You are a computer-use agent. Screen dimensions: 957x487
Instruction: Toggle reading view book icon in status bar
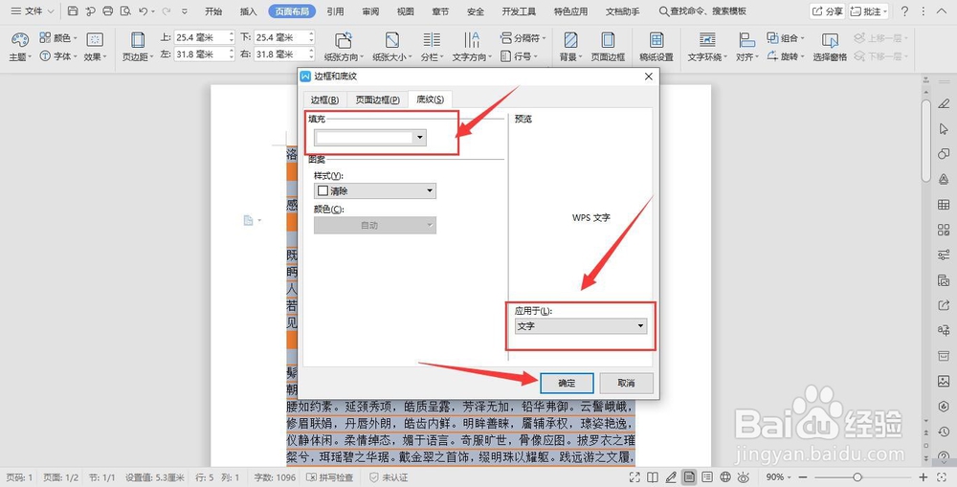653,477
